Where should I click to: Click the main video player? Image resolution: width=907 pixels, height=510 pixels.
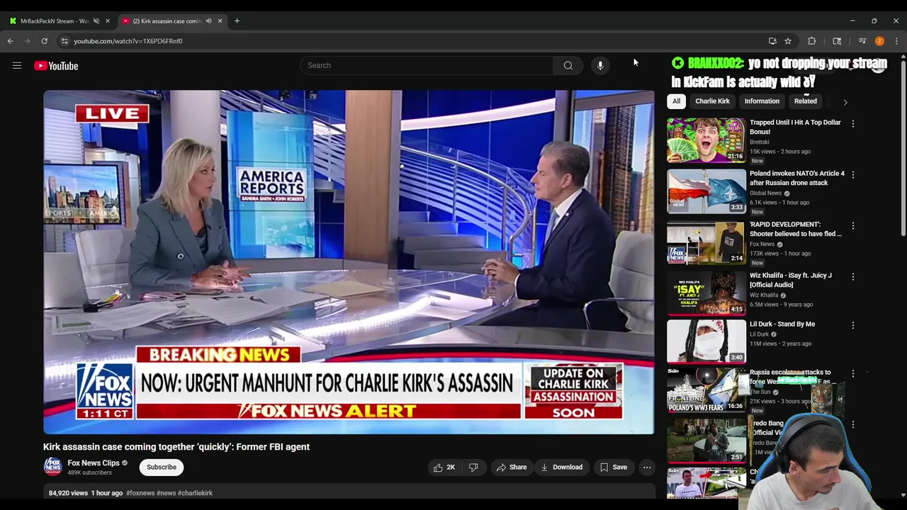(349, 262)
